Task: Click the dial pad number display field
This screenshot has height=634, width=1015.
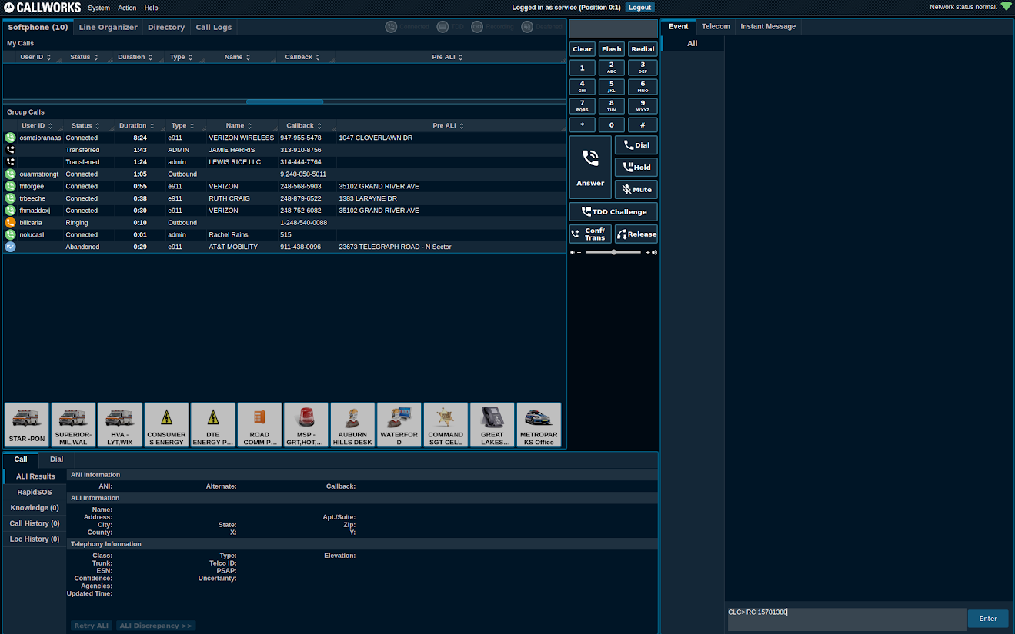Action: coord(613,29)
